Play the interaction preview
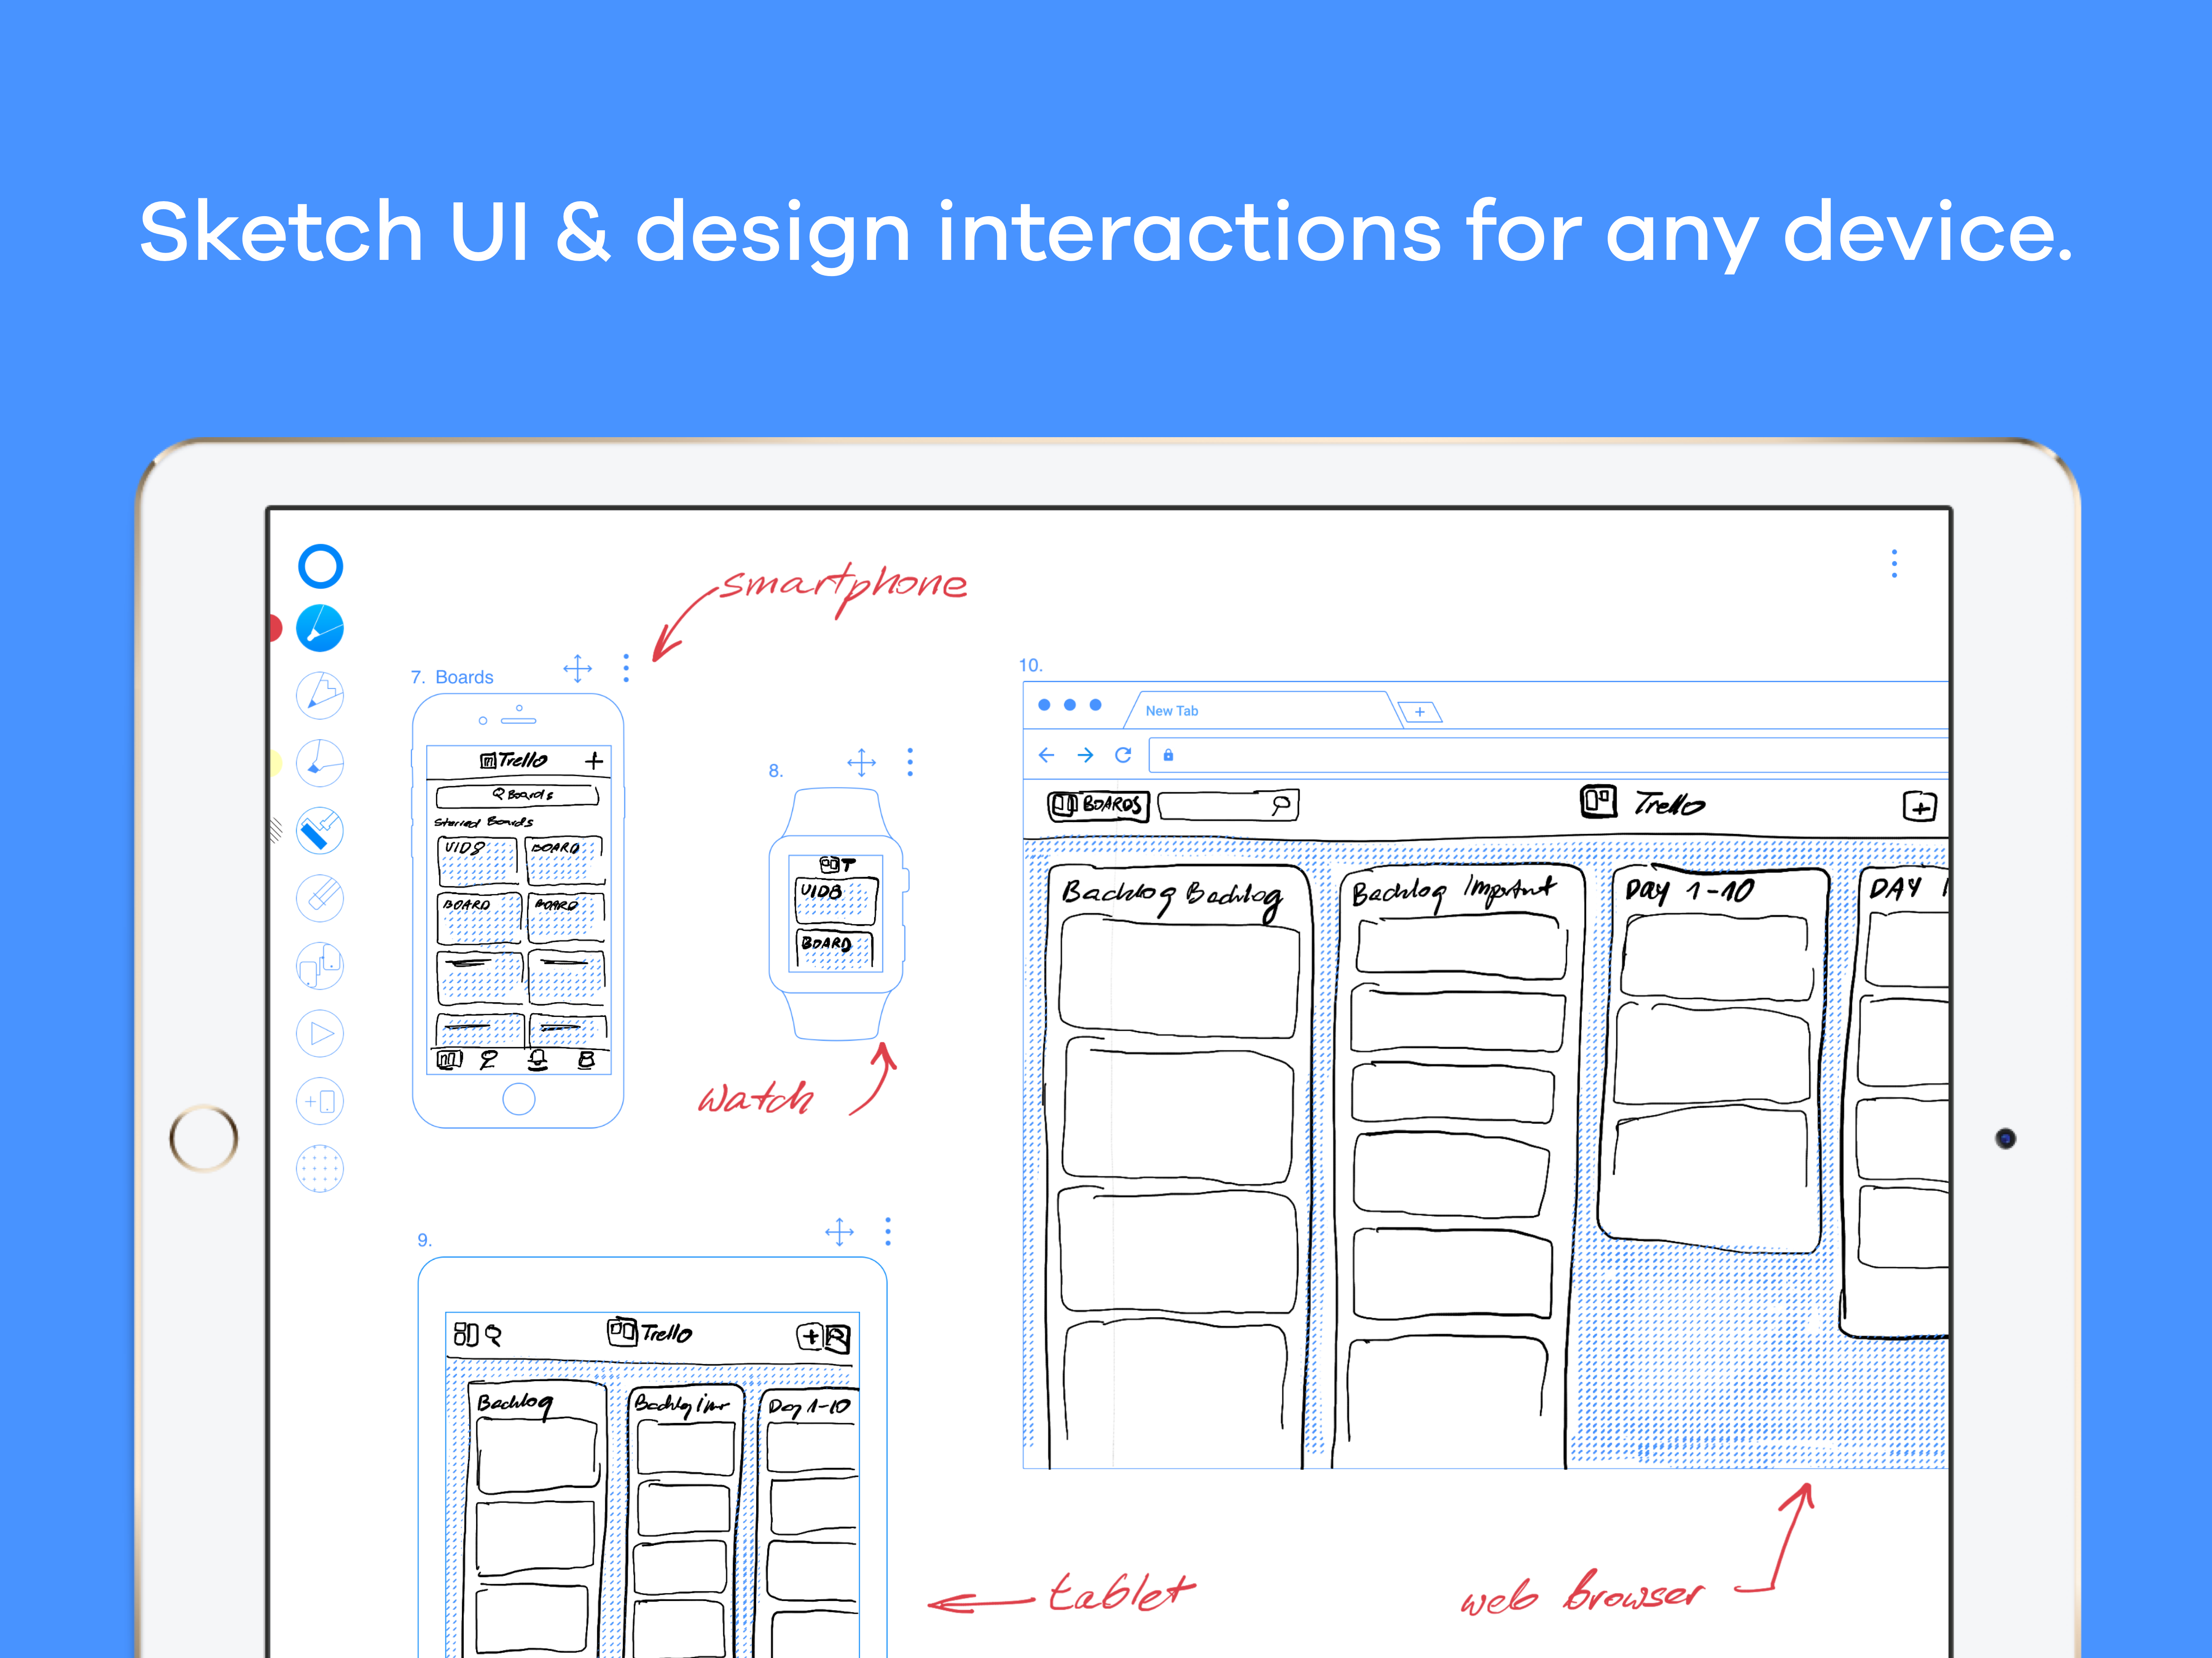 point(320,1033)
